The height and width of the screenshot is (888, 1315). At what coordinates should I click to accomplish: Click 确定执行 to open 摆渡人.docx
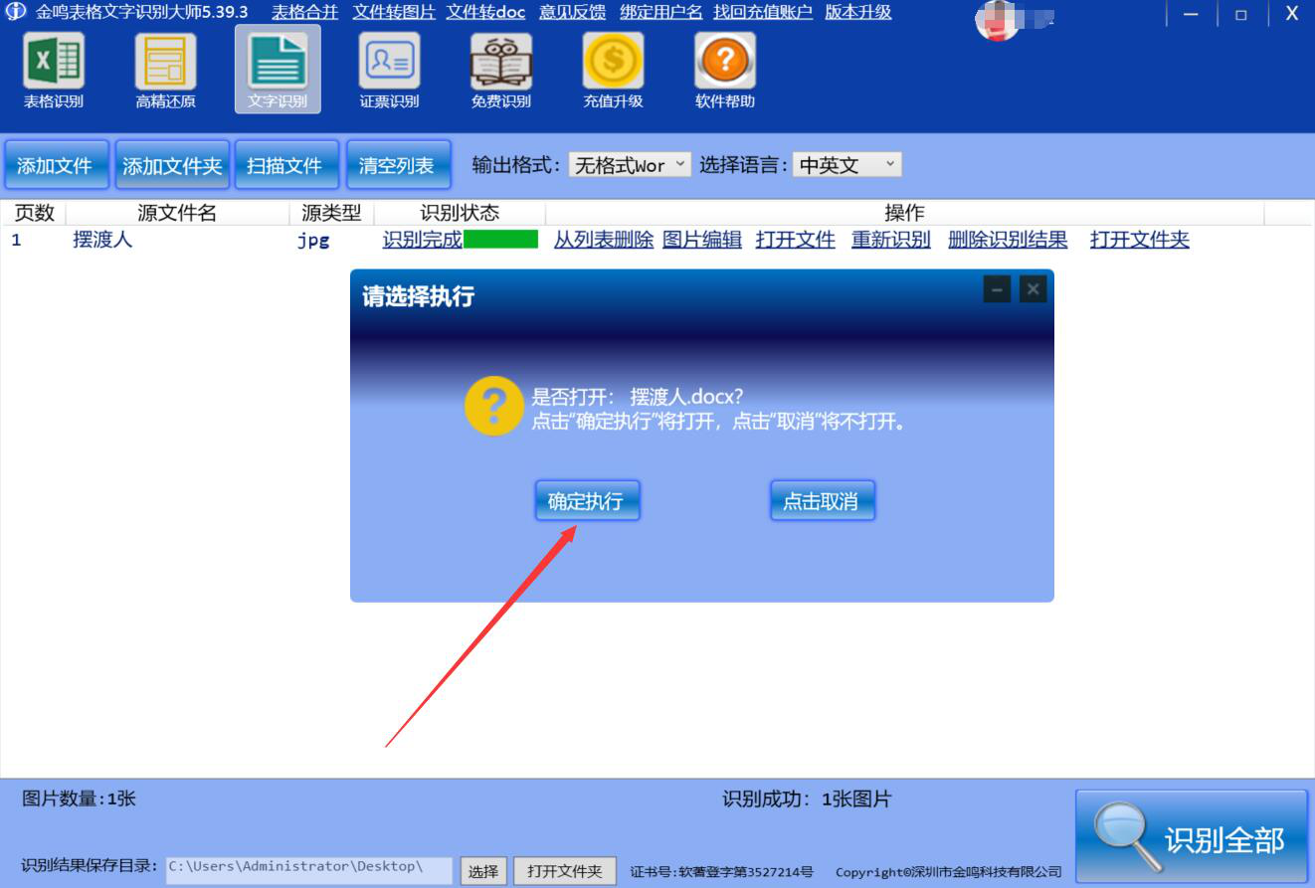coord(587,500)
